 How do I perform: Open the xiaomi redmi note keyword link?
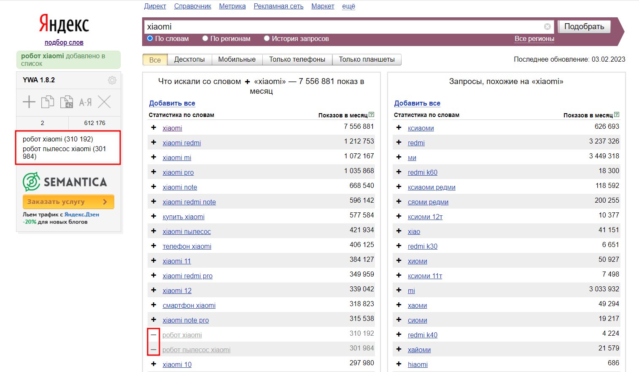(189, 202)
